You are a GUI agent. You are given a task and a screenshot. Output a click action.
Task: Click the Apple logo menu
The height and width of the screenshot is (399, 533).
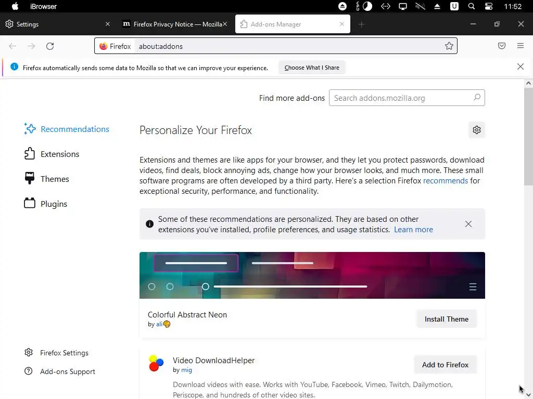15,6
